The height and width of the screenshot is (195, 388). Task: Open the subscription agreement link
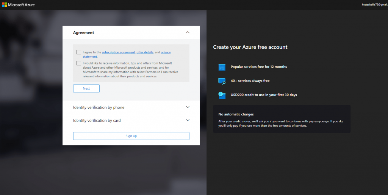(x=118, y=52)
